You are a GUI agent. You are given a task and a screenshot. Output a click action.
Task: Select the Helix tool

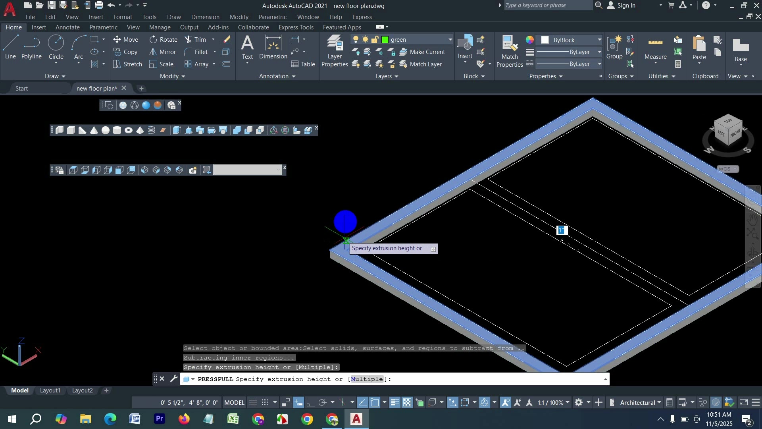point(152,130)
